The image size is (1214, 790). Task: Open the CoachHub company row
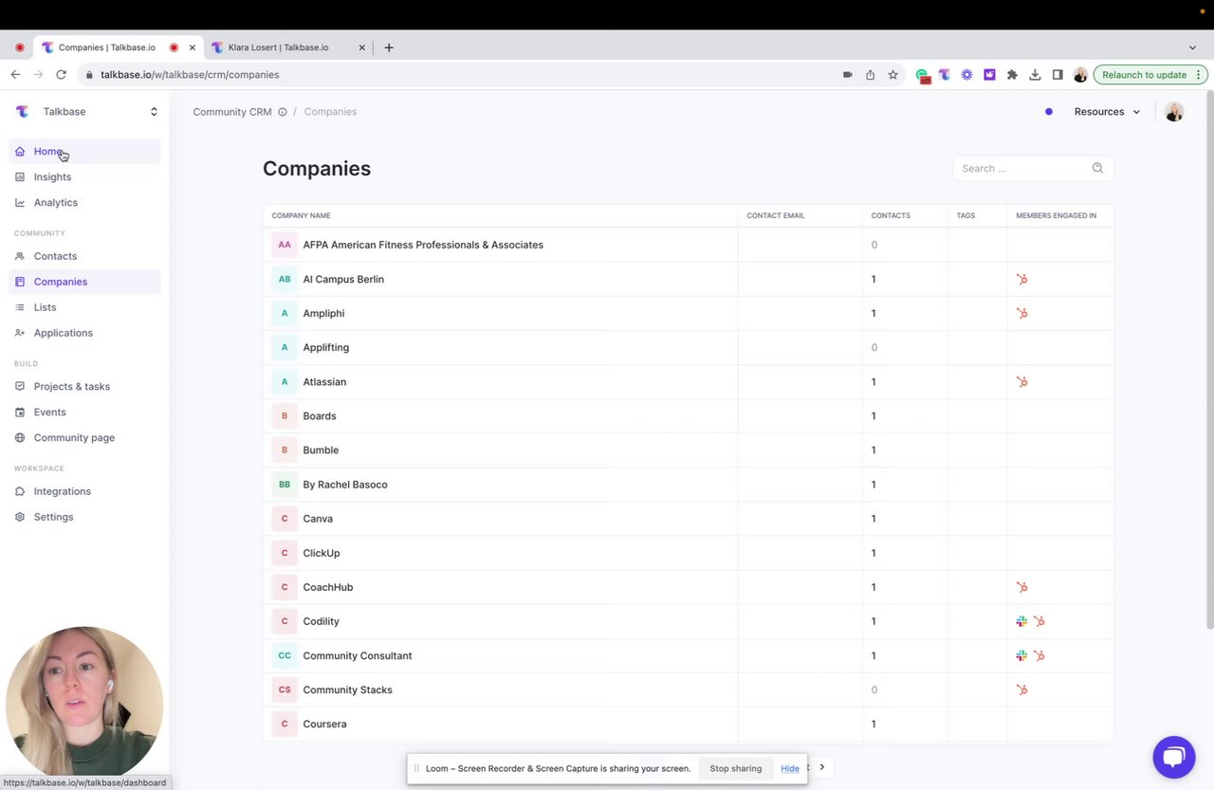(x=688, y=587)
